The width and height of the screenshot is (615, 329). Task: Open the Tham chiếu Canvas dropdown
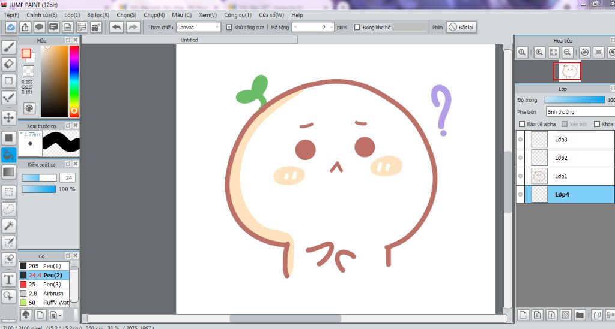click(x=198, y=28)
